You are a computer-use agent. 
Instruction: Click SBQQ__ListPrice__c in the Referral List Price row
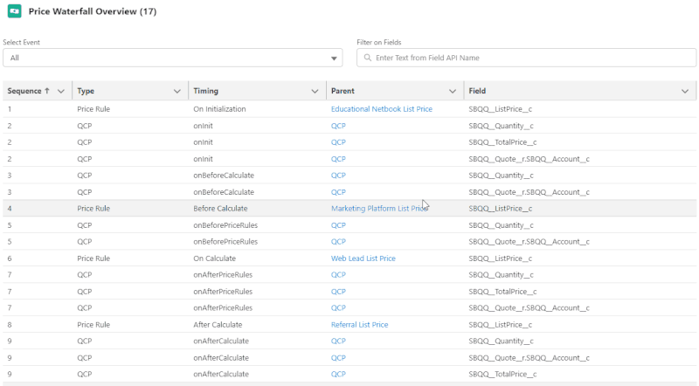(500, 325)
